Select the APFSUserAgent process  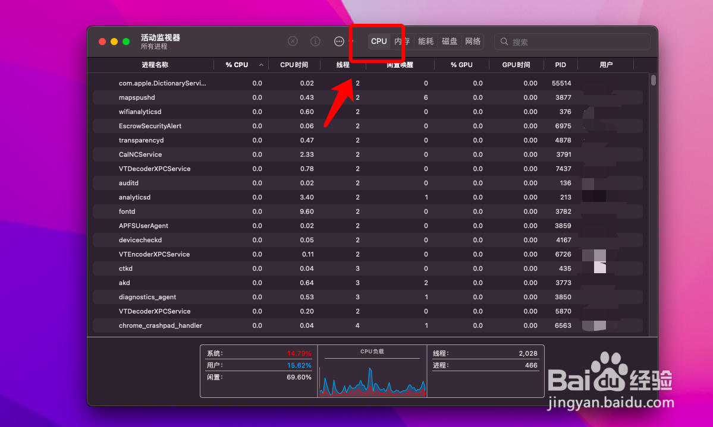coord(368,226)
